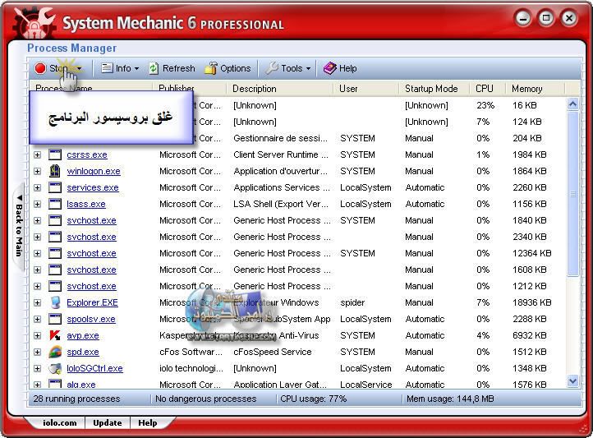Screen dimensions: 593x438
Task: Click the services.exe window icon
Action: click(55, 187)
